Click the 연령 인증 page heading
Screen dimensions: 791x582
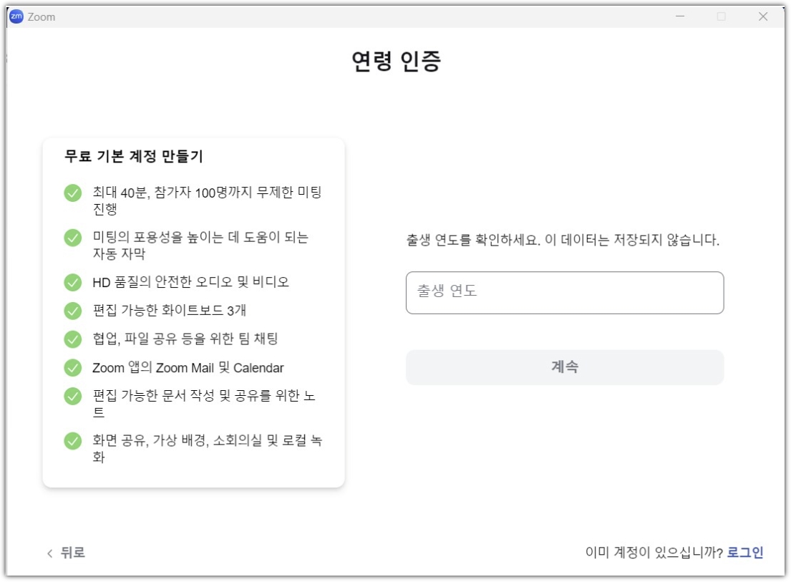click(x=395, y=62)
